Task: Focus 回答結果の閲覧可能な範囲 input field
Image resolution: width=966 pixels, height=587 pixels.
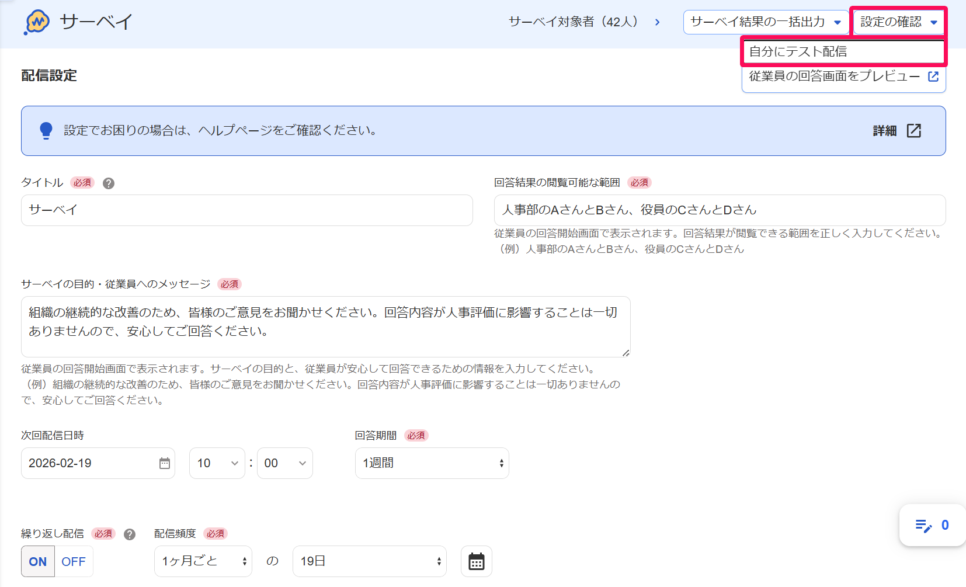Action: point(720,210)
